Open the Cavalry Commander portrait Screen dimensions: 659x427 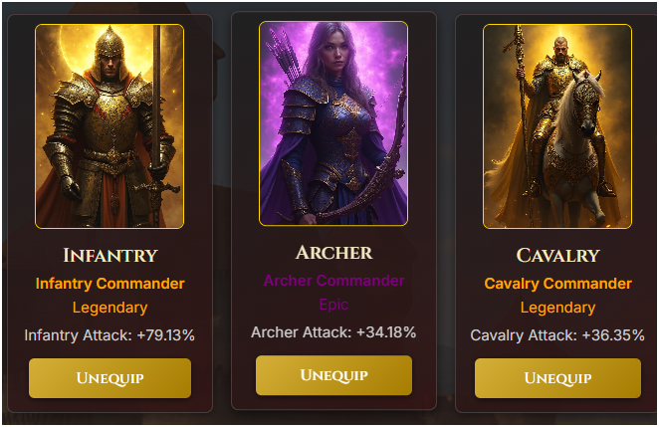557,126
